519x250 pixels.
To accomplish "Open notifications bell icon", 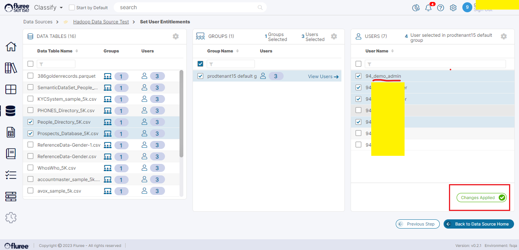I will pyautogui.click(x=428, y=8).
